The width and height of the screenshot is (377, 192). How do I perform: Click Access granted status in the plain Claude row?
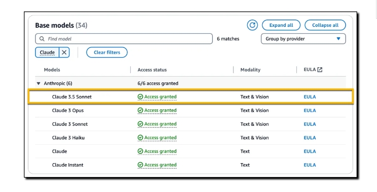point(160,151)
